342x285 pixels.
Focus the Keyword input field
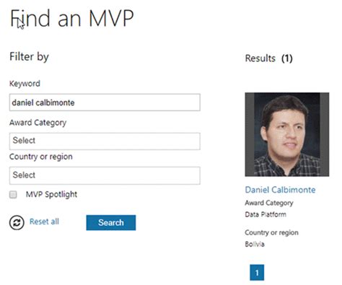click(105, 102)
